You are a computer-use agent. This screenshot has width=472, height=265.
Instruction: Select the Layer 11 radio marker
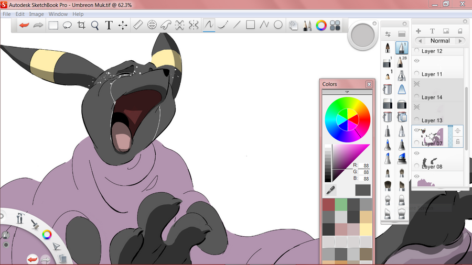click(417, 73)
